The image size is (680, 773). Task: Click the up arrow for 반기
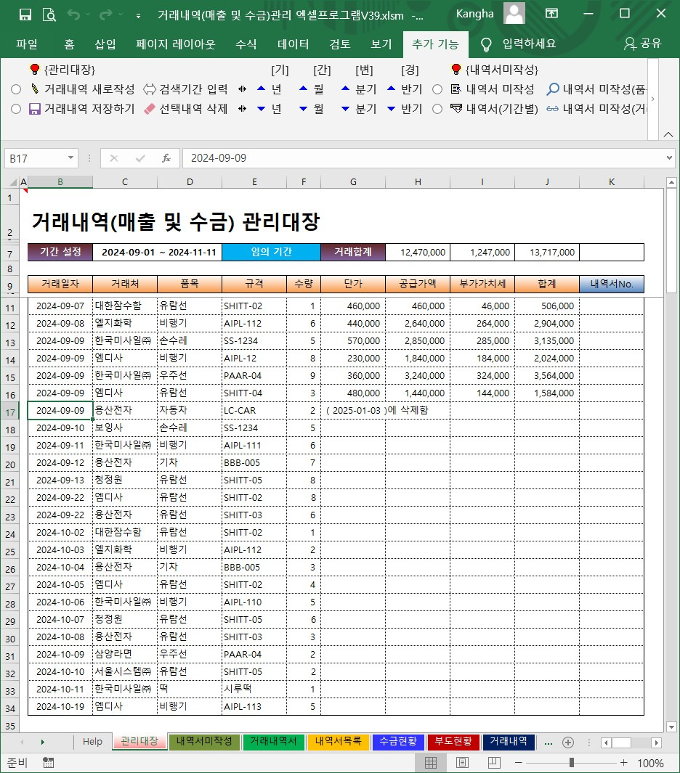[x=392, y=89]
